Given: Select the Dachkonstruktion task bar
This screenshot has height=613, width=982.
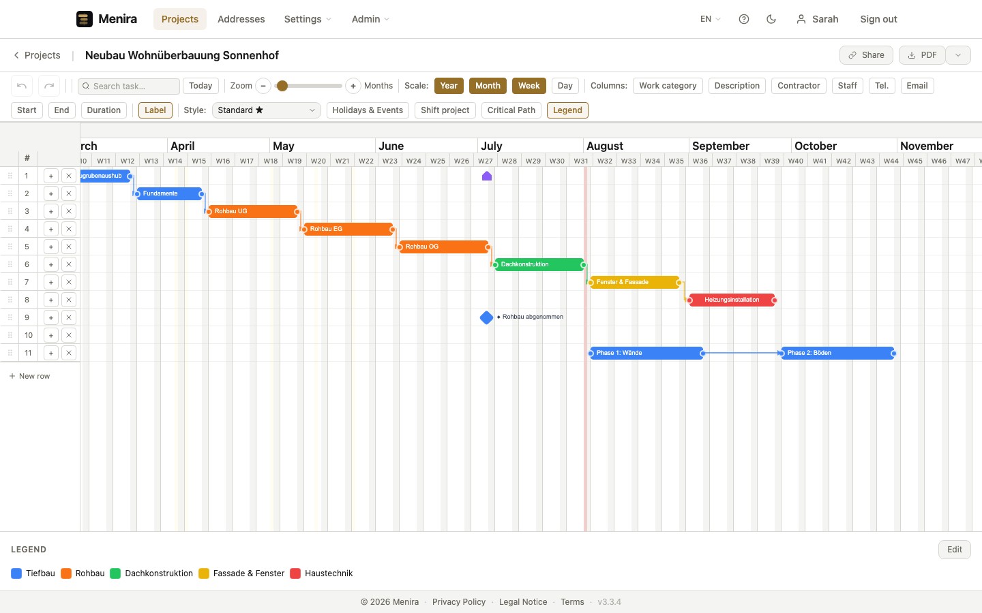Looking at the screenshot, I should [539, 264].
